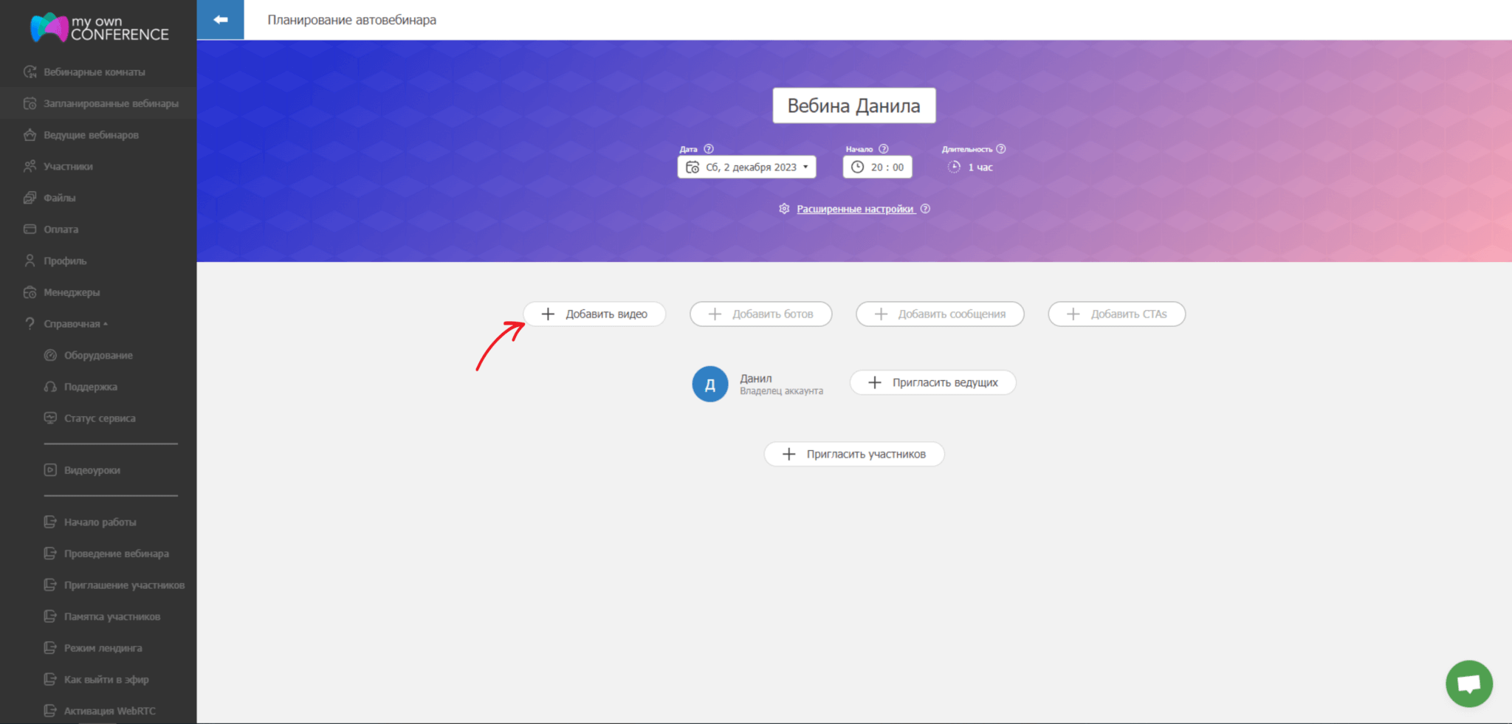The height and width of the screenshot is (724, 1512).
Task: Click help icon next to Длительность label
Action: (x=1001, y=149)
